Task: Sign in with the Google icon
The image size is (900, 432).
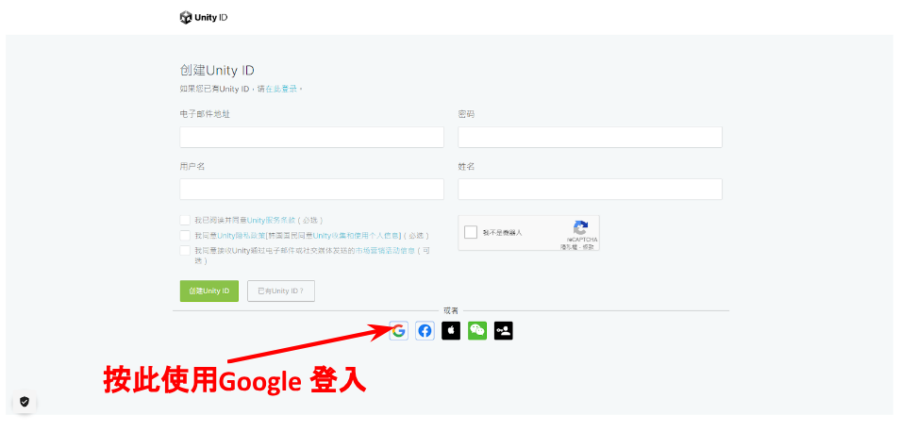Action: click(398, 330)
